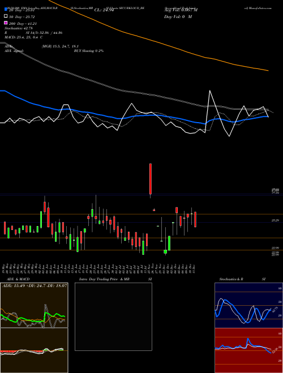Click the 'Stochastics & R SI' panel heading
Viewport: 283px width, 373px height.
point(242,279)
